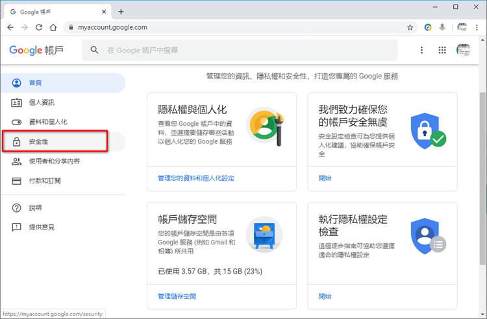Image resolution: width=487 pixels, height=319 pixels.
Task: Bookmark this page with the star icon
Action: [x=410, y=27]
